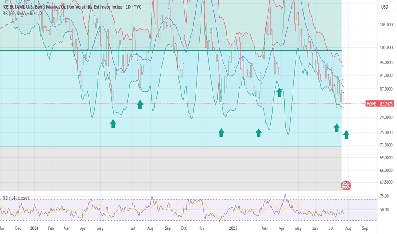Click the 108.0000 price scale label
The image size is (397, 234).
tap(387, 25)
